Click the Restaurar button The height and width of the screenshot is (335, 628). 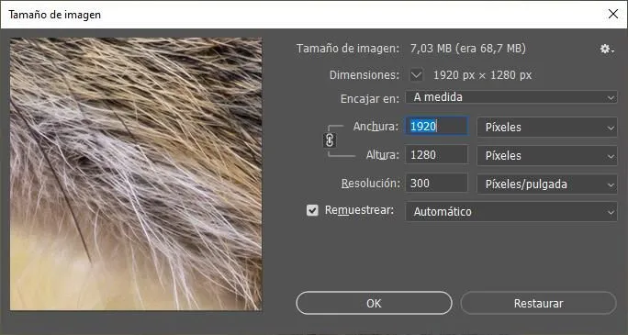click(538, 303)
